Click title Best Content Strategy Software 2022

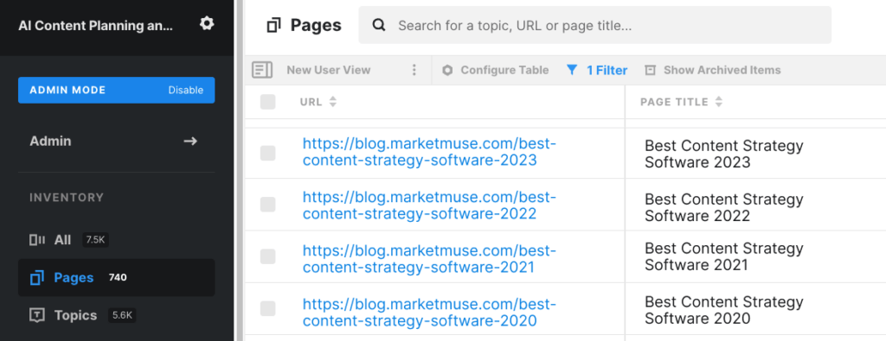point(724,207)
